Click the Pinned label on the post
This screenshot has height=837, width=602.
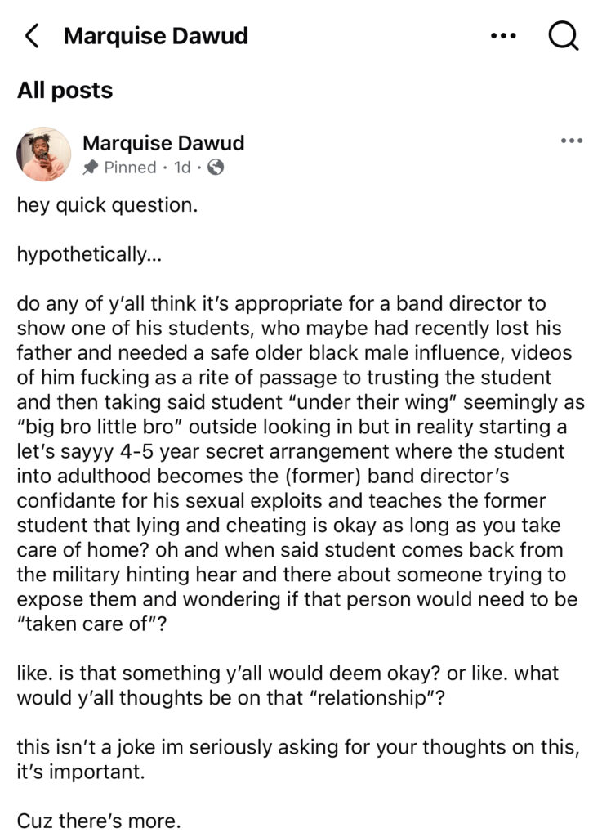[129, 168]
